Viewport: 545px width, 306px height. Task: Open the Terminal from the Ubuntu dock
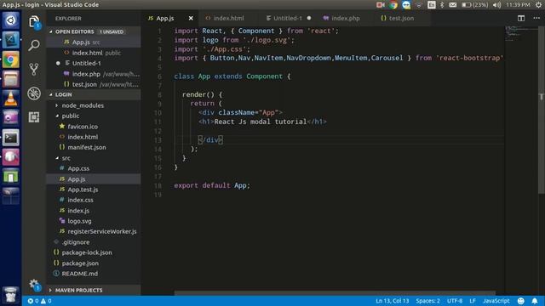pos(10,138)
